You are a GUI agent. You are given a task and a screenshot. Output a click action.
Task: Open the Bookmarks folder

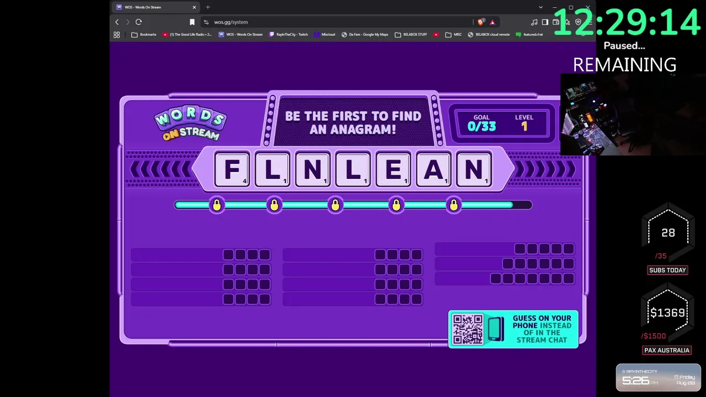[144, 35]
